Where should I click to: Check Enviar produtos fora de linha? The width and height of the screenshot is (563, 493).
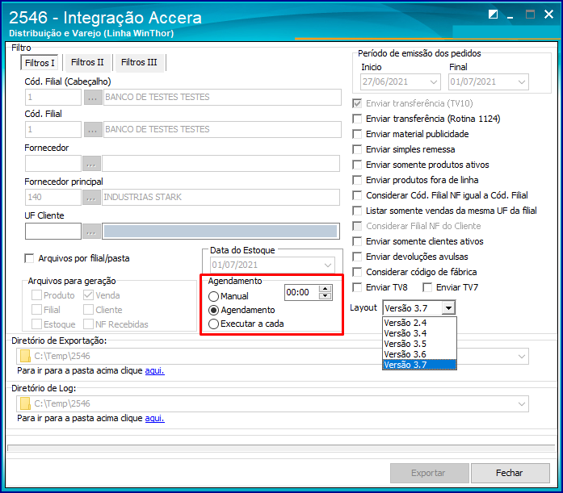click(x=357, y=180)
